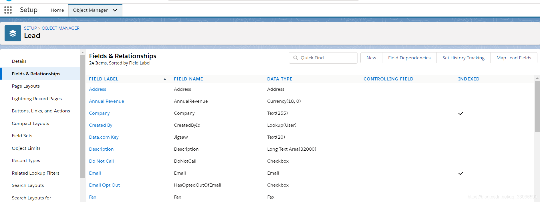Open Search Layouts sidebar item
The width and height of the screenshot is (540, 202).
[x=28, y=185]
